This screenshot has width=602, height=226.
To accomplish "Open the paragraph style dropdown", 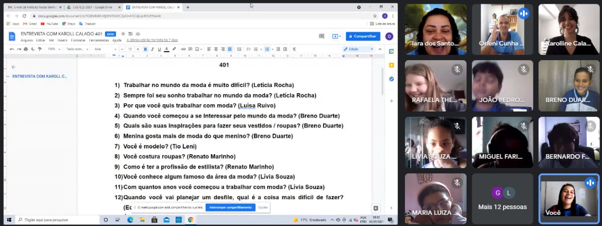I will 78,49.
